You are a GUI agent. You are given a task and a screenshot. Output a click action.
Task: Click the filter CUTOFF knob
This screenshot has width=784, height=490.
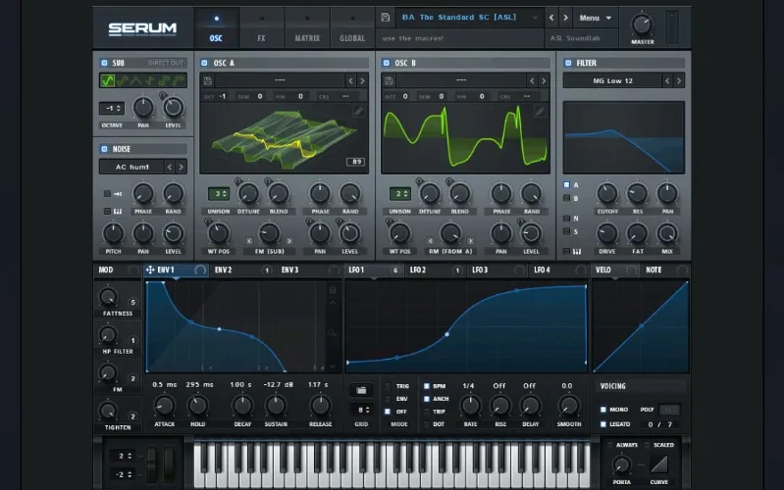click(x=607, y=194)
